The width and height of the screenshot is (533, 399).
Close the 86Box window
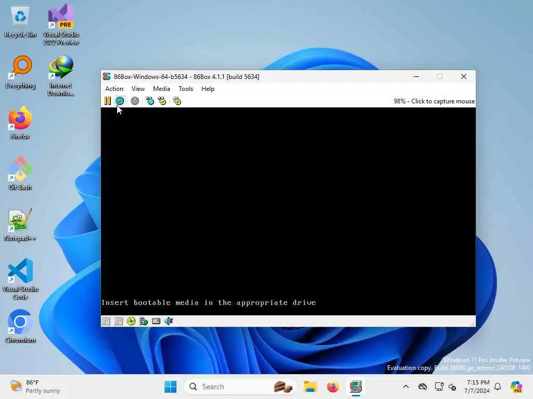coord(464,77)
